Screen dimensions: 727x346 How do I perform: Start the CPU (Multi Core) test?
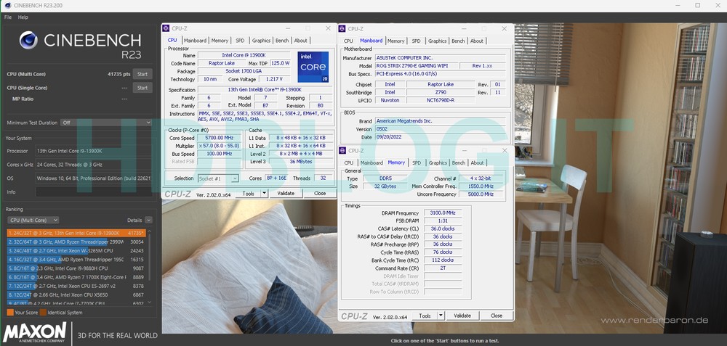(x=142, y=74)
